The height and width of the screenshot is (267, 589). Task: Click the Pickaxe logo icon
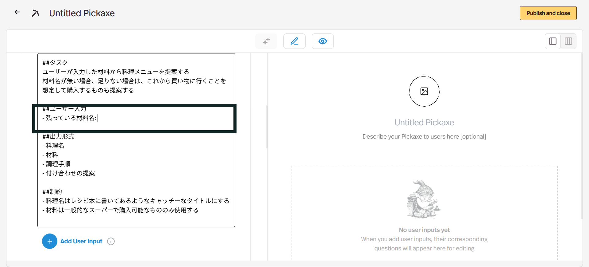coord(35,13)
